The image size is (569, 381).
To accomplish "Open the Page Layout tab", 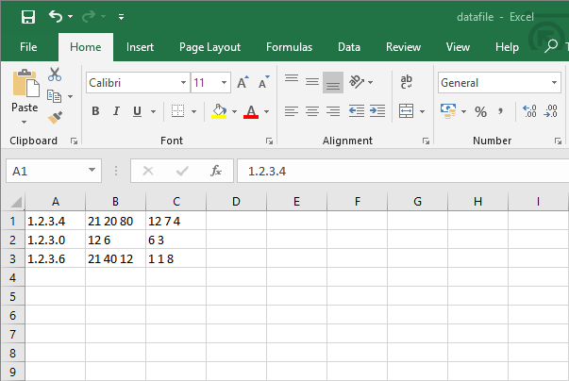I will [x=209, y=47].
